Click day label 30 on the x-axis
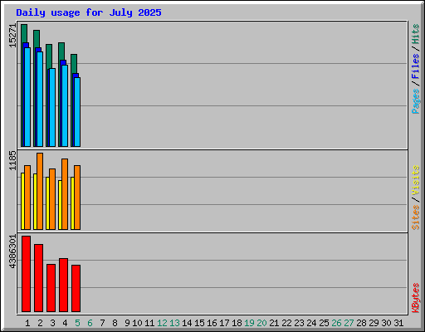 pos(386,323)
